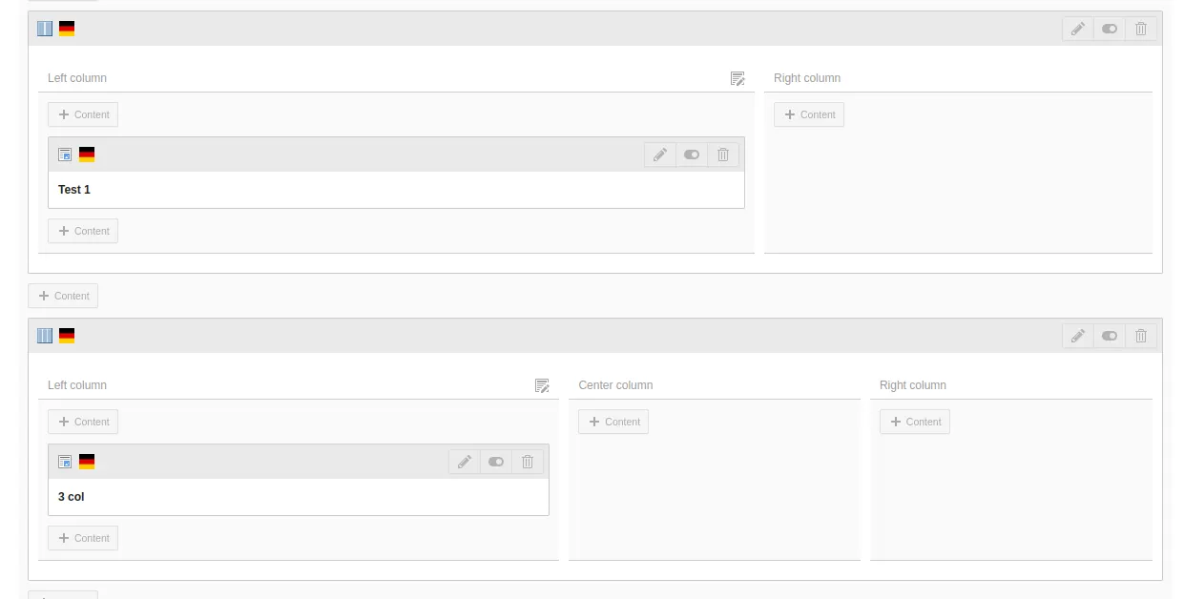Edit the two-column grid container
The width and height of the screenshot is (1184, 599).
click(1078, 29)
